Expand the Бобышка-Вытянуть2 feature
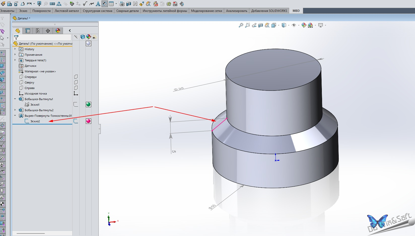 pos(15,110)
